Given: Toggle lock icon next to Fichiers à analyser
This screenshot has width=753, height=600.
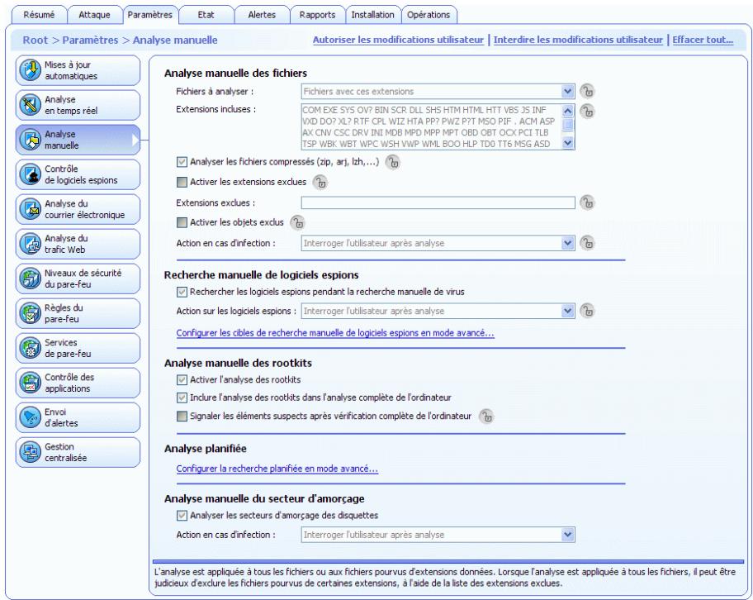Looking at the screenshot, I should (x=587, y=91).
